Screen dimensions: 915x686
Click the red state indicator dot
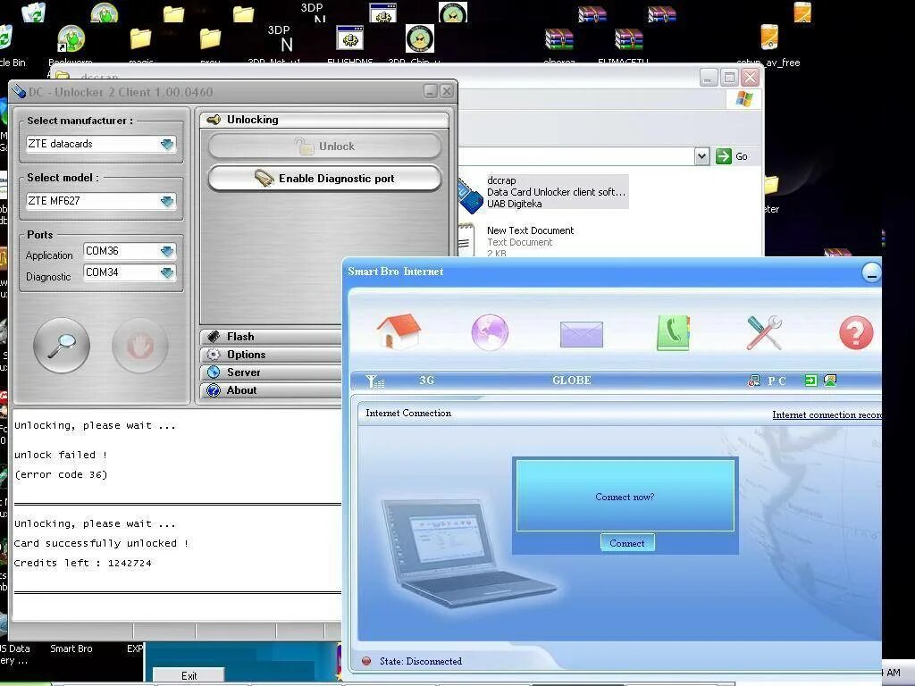(366, 661)
